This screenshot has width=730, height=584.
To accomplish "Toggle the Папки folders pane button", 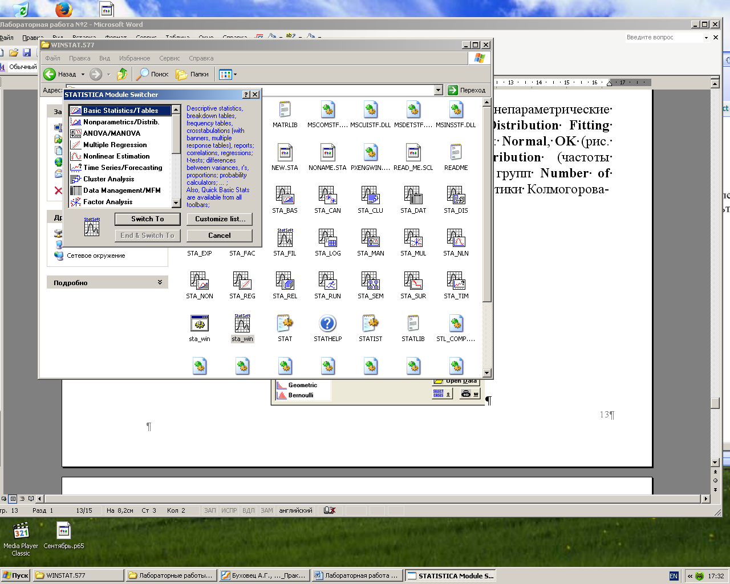I will [192, 74].
